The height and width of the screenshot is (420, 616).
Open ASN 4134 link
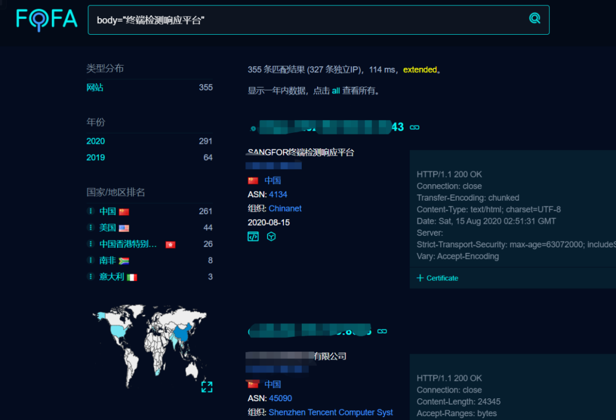(278, 194)
